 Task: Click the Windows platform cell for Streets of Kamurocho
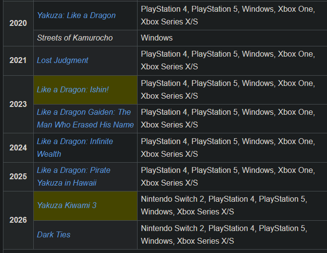pyautogui.click(x=232, y=38)
